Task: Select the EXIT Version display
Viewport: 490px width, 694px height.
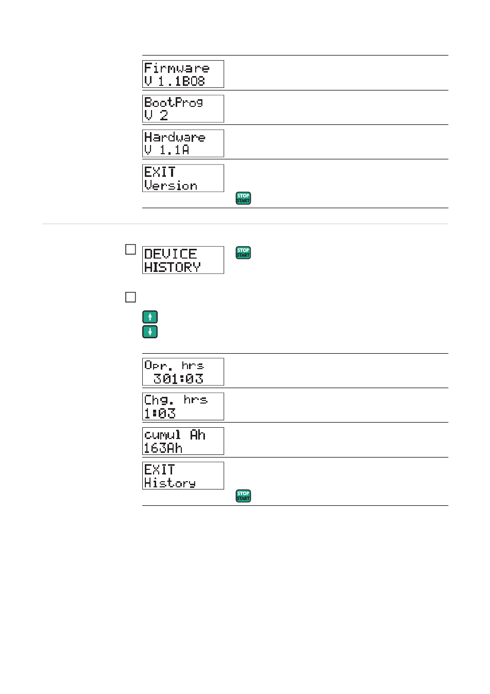Action: coord(183,178)
